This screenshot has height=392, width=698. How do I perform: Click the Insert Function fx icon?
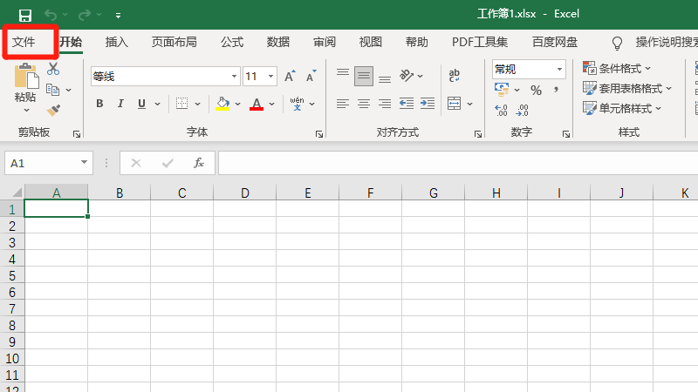(x=198, y=163)
